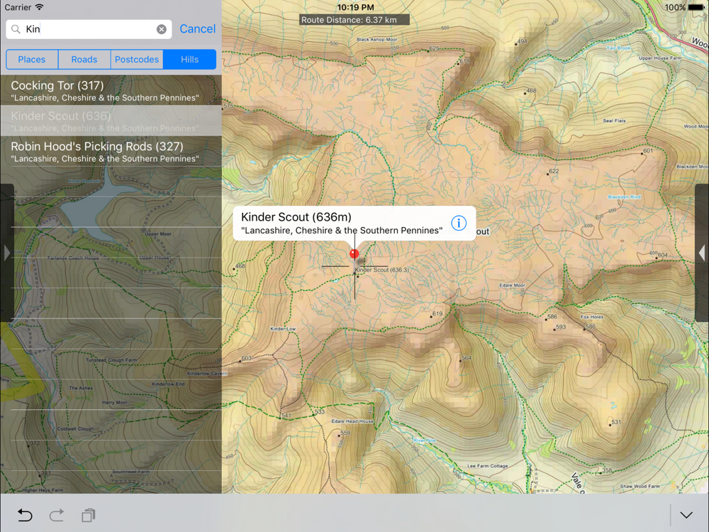Tap the undo arrow icon
The image size is (709, 532).
click(x=25, y=515)
